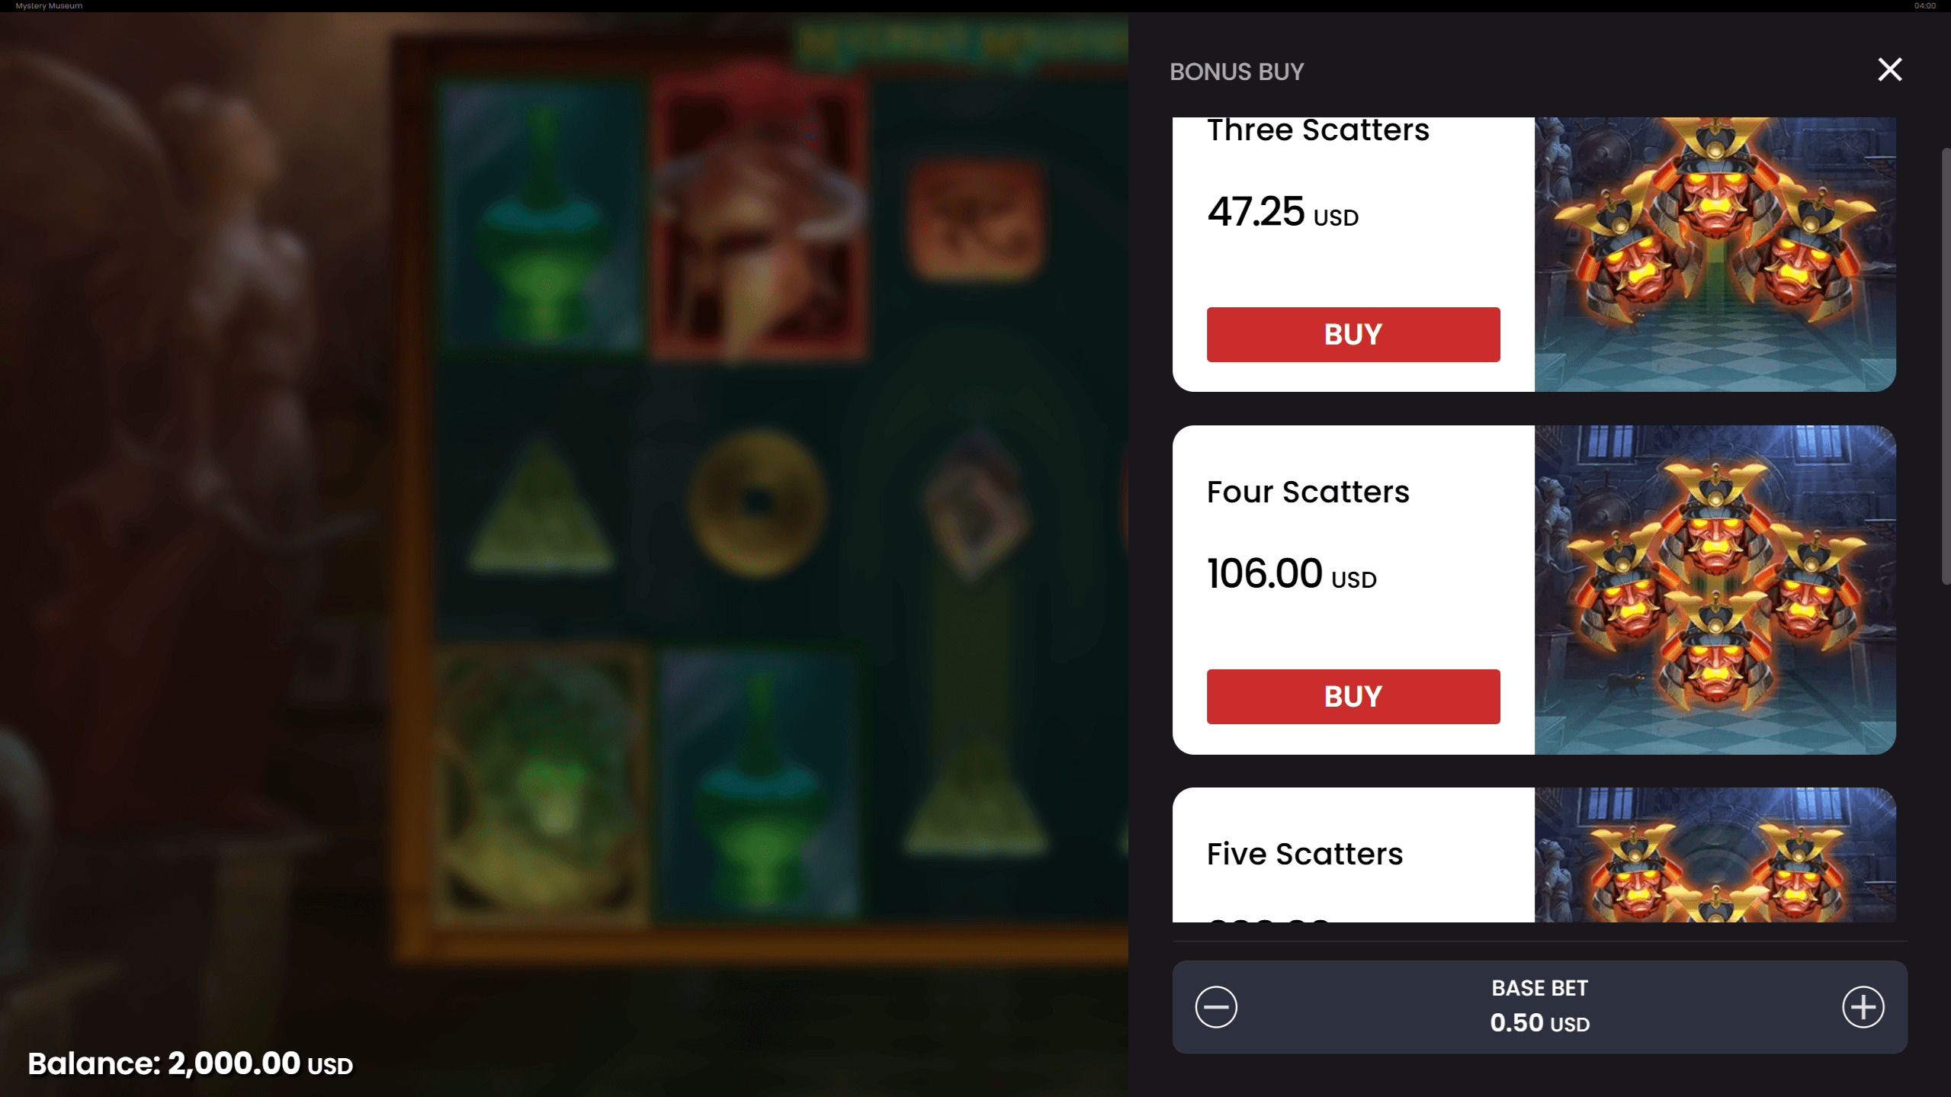This screenshot has width=1951, height=1097.
Task: Click the Base Bet 0.50 USD value
Action: coord(1539,1022)
